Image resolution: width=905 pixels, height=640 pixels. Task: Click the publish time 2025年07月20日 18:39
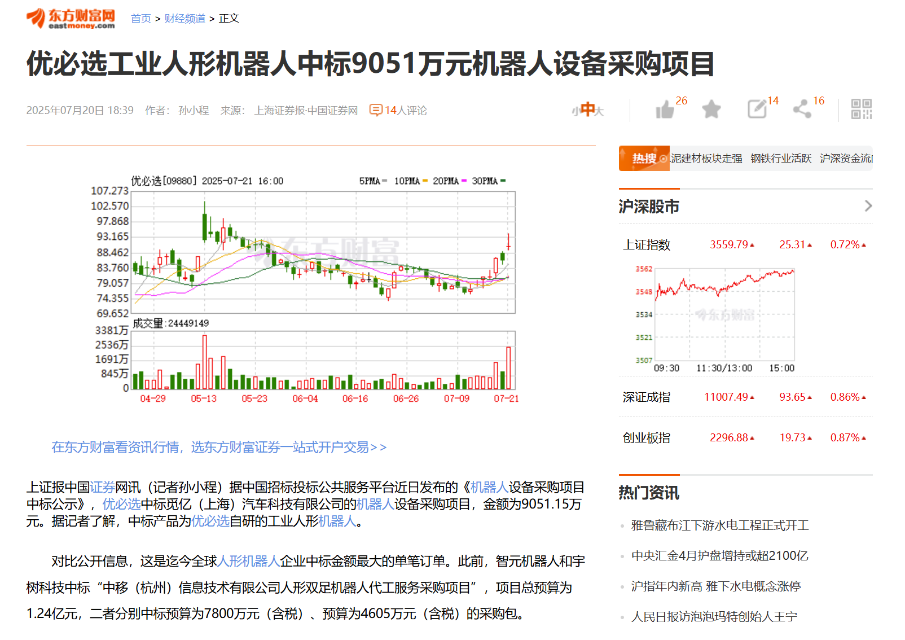(80, 111)
